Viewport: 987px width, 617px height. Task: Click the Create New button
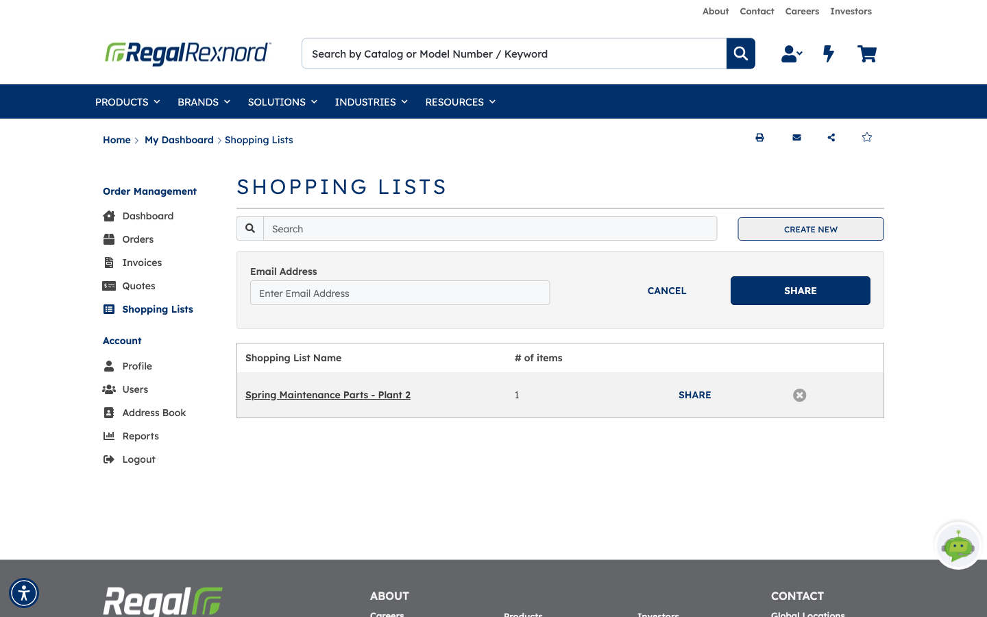coord(811,229)
